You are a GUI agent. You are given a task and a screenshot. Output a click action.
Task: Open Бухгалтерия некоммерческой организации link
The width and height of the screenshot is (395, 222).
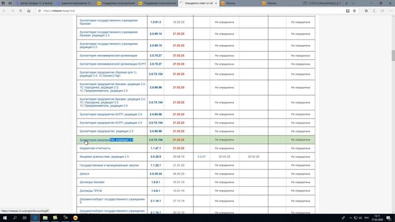109,55
